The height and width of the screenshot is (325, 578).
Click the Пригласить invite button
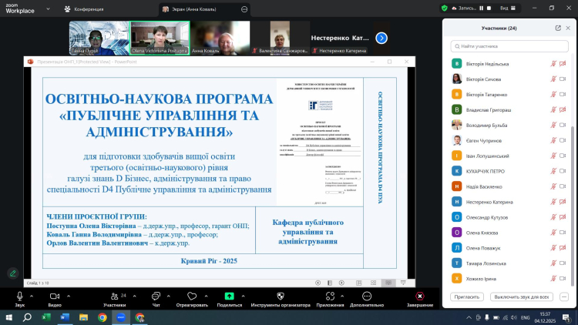click(x=467, y=297)
